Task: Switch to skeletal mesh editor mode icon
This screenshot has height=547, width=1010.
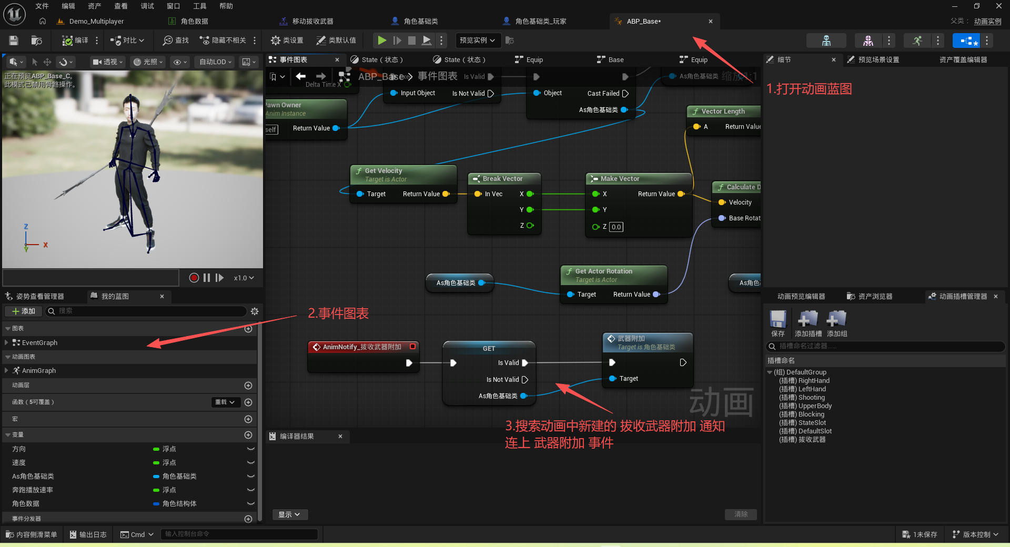Action: coord(868,40)
